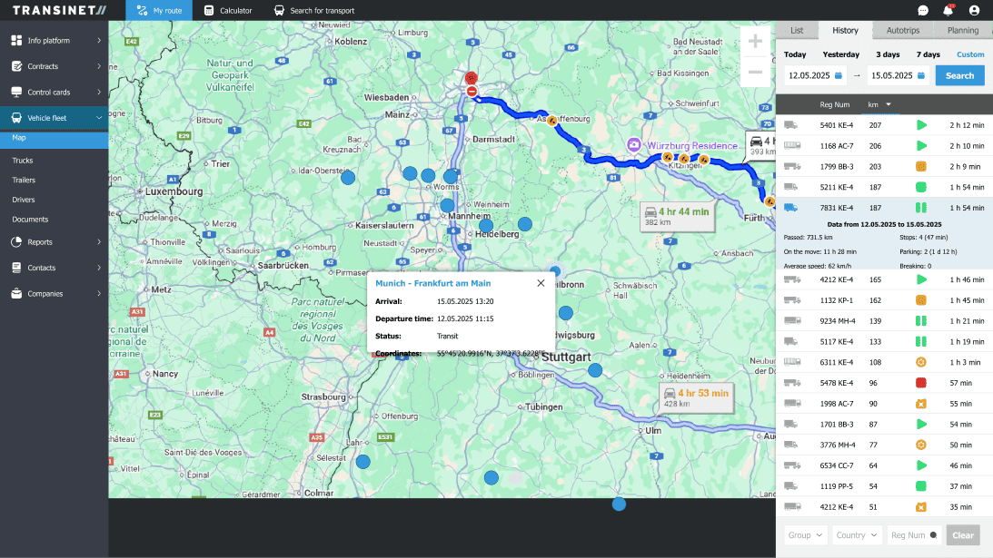Zoom out on the map

pyautogui.click(x=755, y=72)
